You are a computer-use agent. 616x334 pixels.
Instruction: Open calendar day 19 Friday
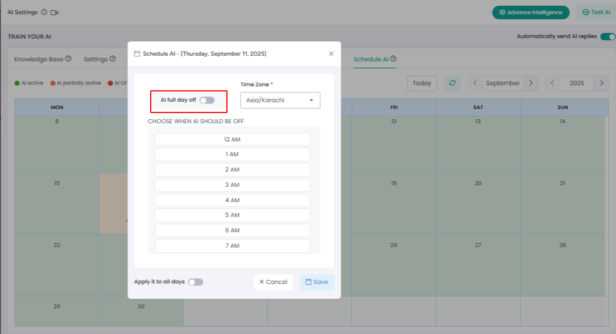coord(394,204)
